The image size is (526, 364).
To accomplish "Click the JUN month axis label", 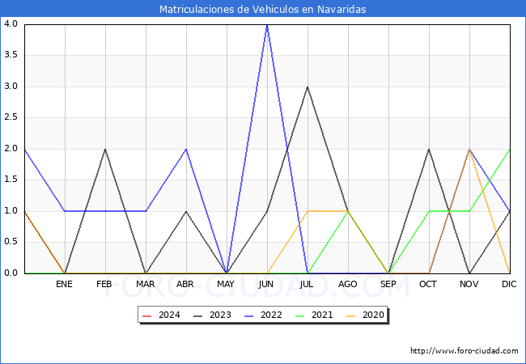I will click(x=266, y=284).
